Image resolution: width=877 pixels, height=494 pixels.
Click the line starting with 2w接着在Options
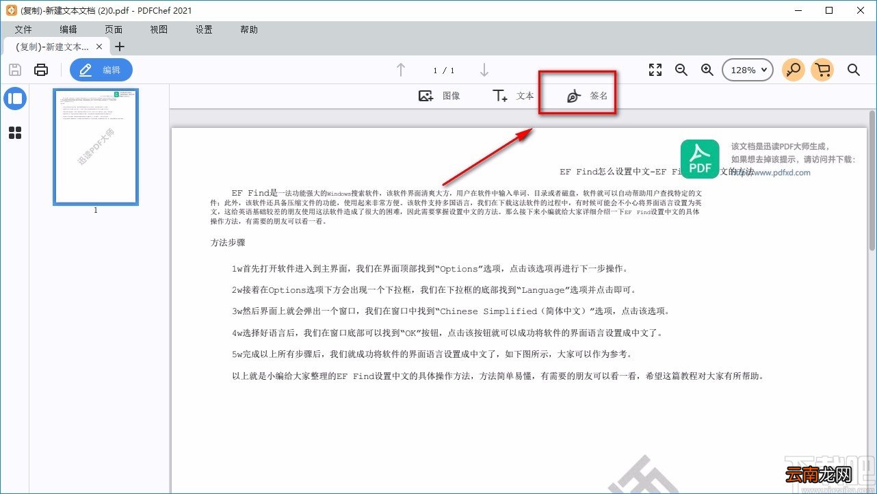(x=435, y=290)
